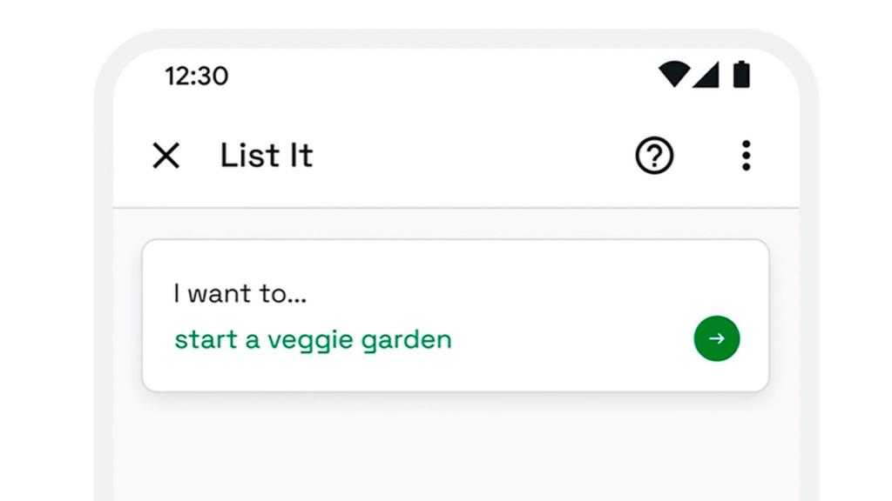
Task: Select the status bar area
Action: [x=446, y=77]
